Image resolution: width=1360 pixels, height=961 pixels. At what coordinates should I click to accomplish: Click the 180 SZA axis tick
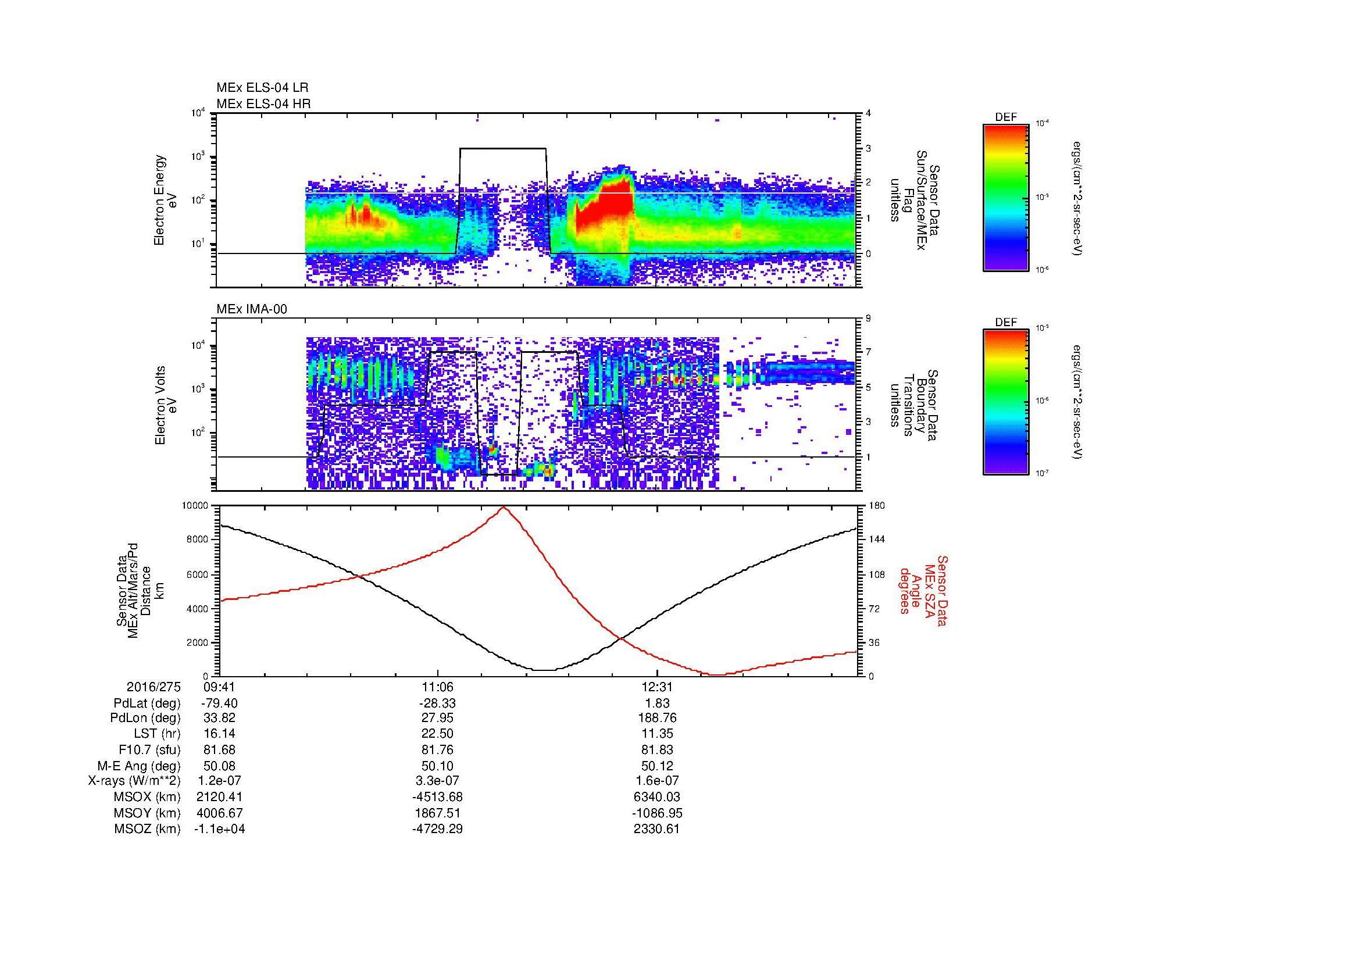877,506
